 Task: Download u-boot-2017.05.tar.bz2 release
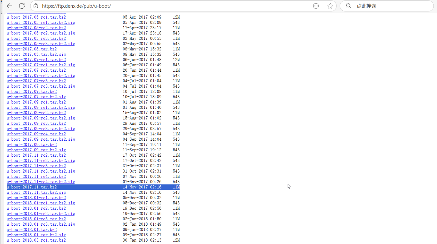pos(32,49)
